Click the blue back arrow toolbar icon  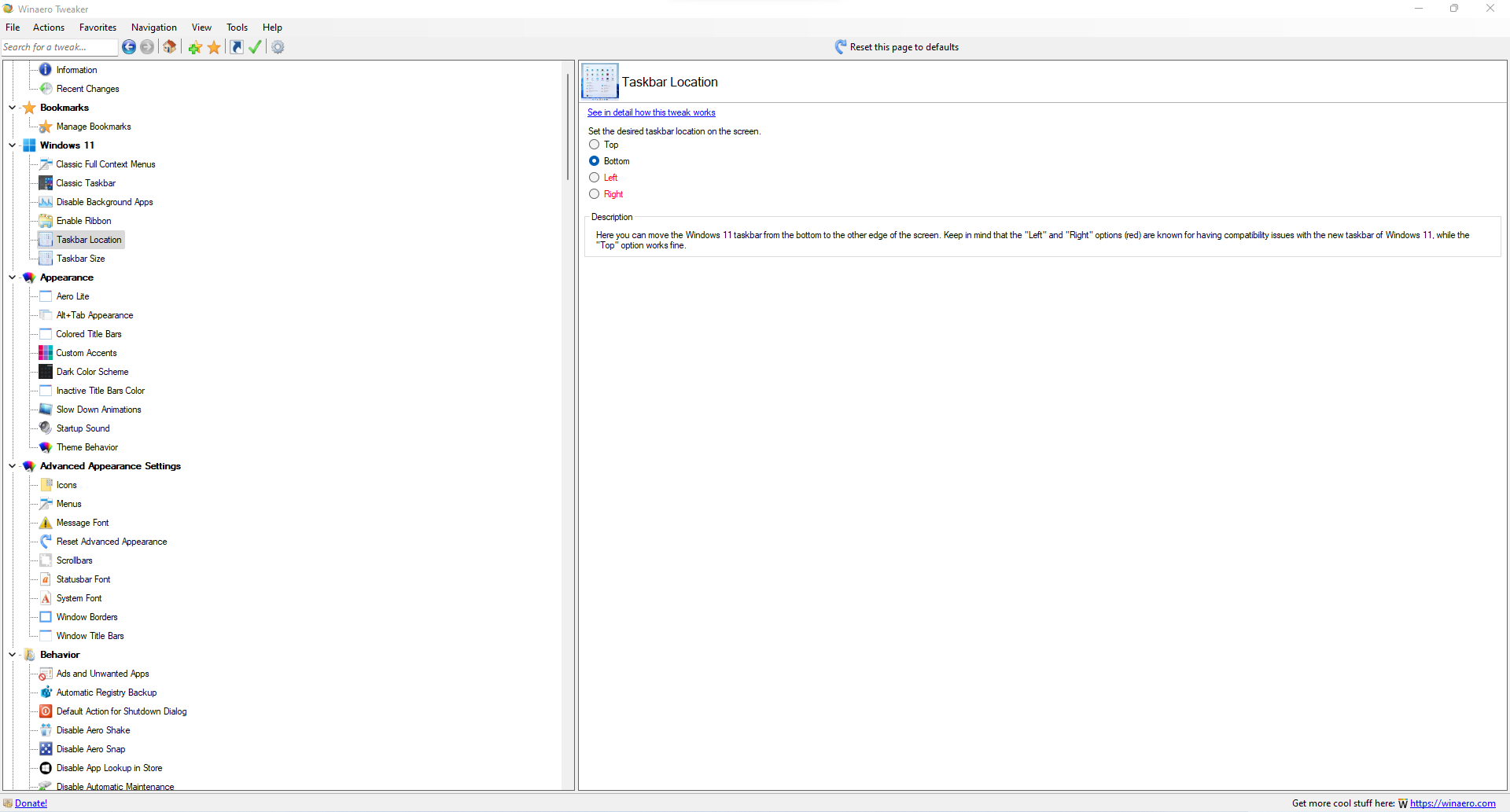pyautogui.click(x=129, y=47)
